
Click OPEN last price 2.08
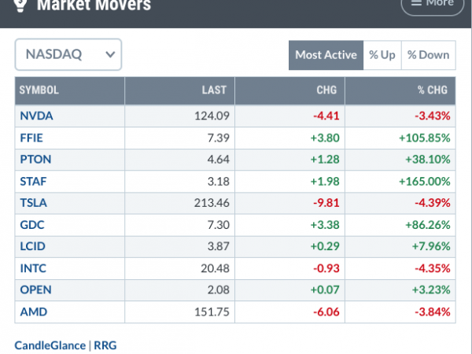point(219,289)
